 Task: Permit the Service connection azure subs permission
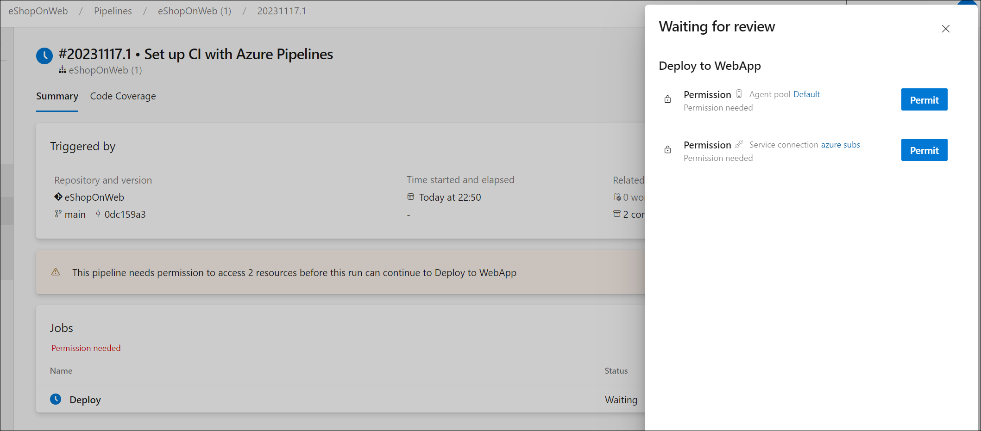click(924, 150)
